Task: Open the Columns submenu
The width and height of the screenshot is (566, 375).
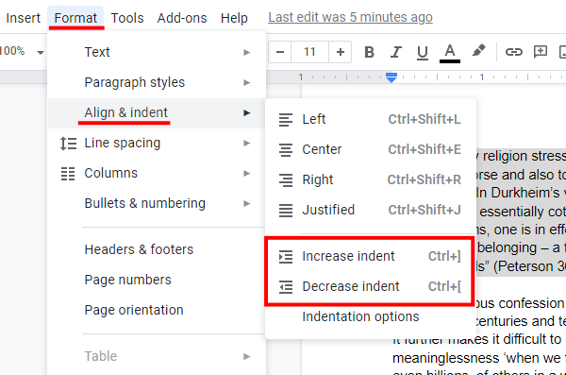Action: pos(157,173)
